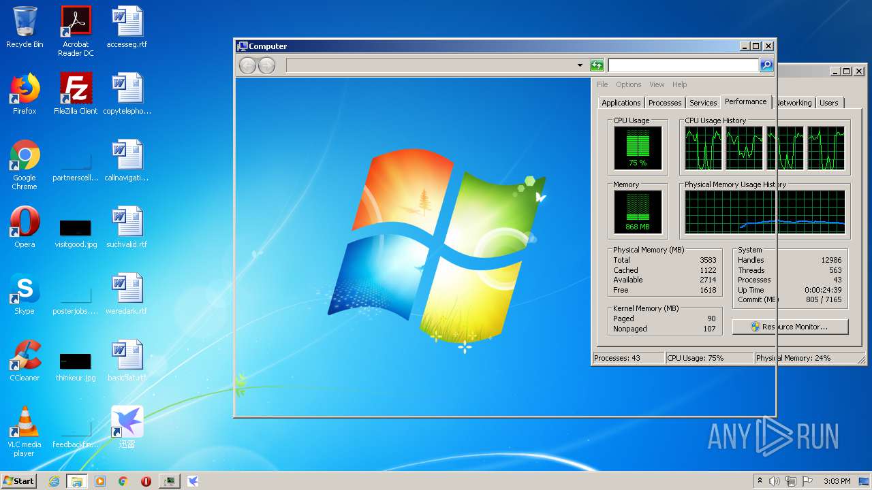Select the accesseg.rtf document icon

127,27
